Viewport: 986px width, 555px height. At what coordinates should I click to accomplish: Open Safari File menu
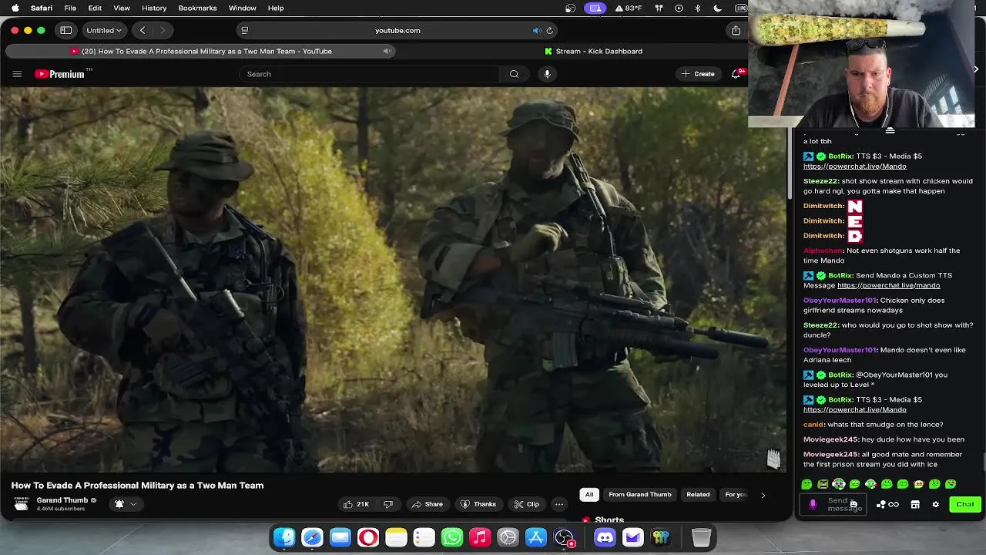coord(70,8)
